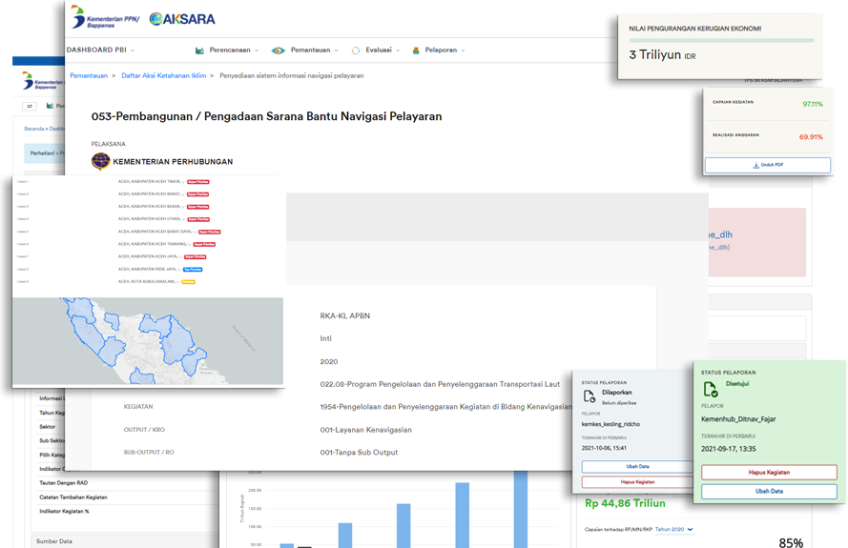This screenshot has height=548, width=848.
Task: Click the Aceh regions map
Action: coord(148,340)
